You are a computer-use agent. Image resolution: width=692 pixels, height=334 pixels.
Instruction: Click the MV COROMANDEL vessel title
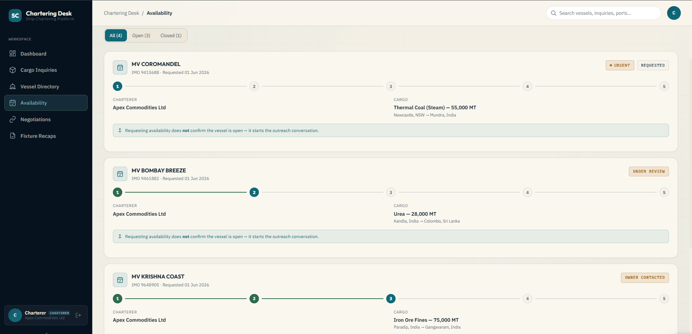(x=156, y=64)
